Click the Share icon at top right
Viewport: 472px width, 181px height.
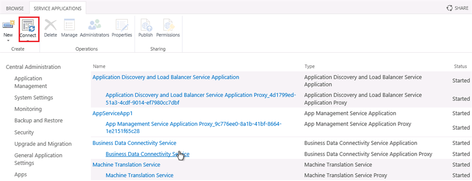tap(449, 8)
